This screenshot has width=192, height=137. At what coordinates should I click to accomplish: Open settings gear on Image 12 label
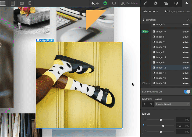point(52,40)
